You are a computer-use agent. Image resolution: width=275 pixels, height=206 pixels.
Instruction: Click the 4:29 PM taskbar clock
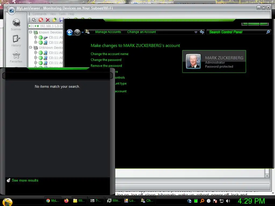251,201
